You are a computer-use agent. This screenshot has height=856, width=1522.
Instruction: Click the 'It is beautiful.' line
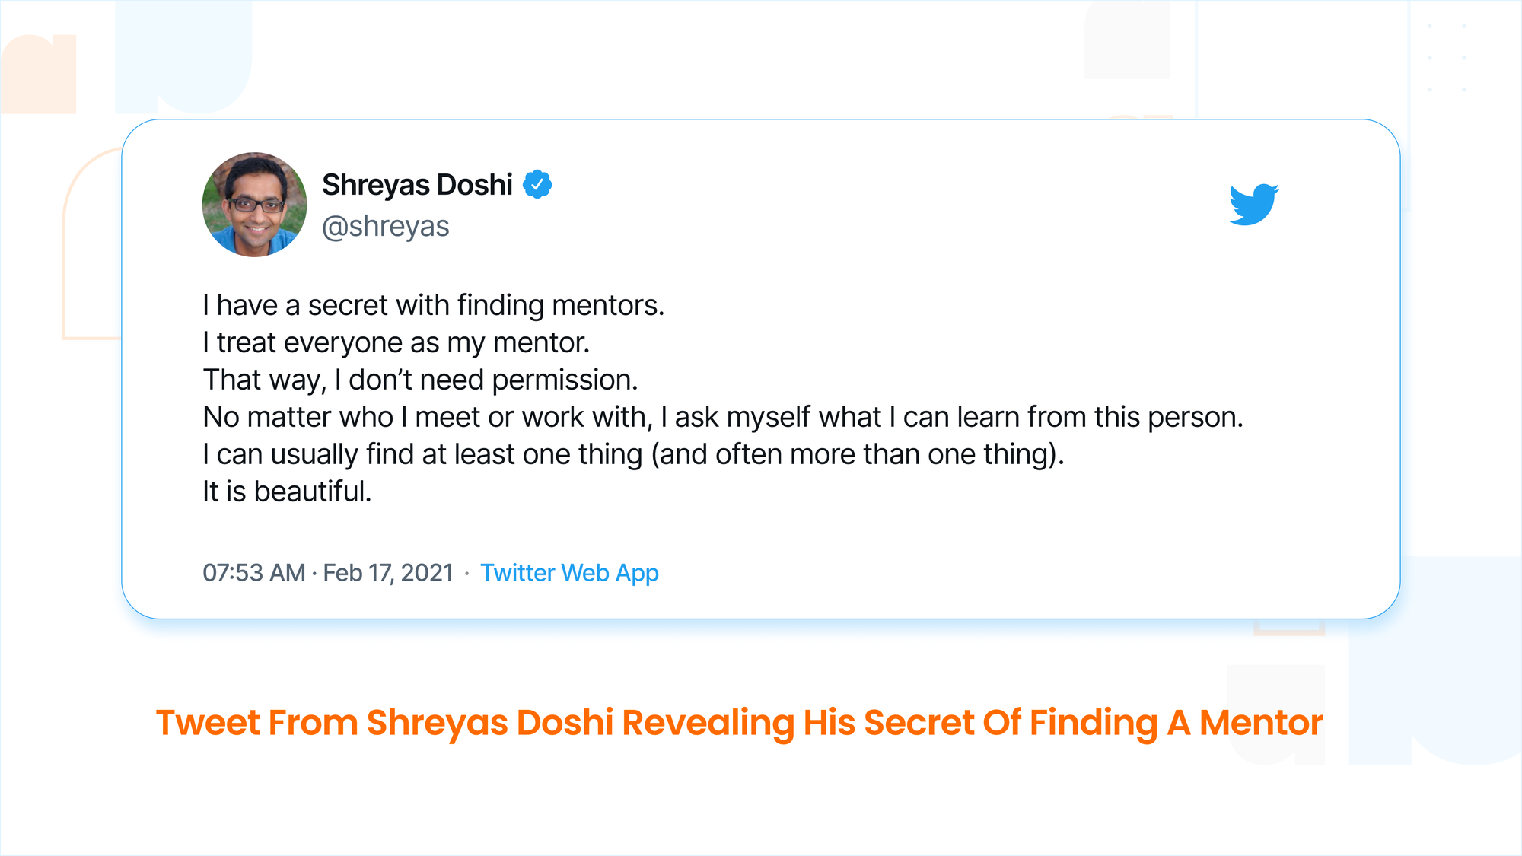point(287,492)
